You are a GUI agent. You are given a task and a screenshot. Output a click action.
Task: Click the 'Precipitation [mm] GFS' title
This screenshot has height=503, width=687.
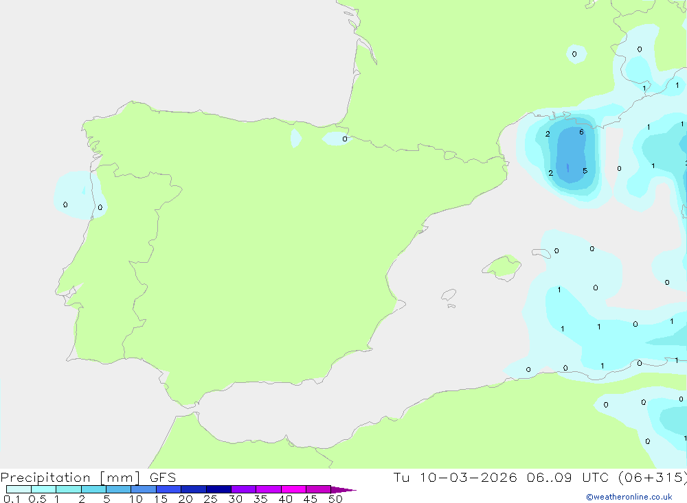[x=88, y=478]
